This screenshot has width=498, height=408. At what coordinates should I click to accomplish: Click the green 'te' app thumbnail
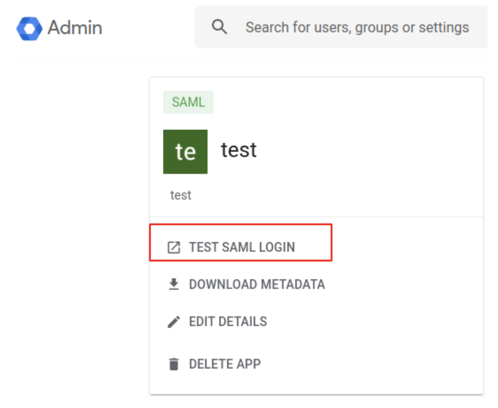(185, 152)
